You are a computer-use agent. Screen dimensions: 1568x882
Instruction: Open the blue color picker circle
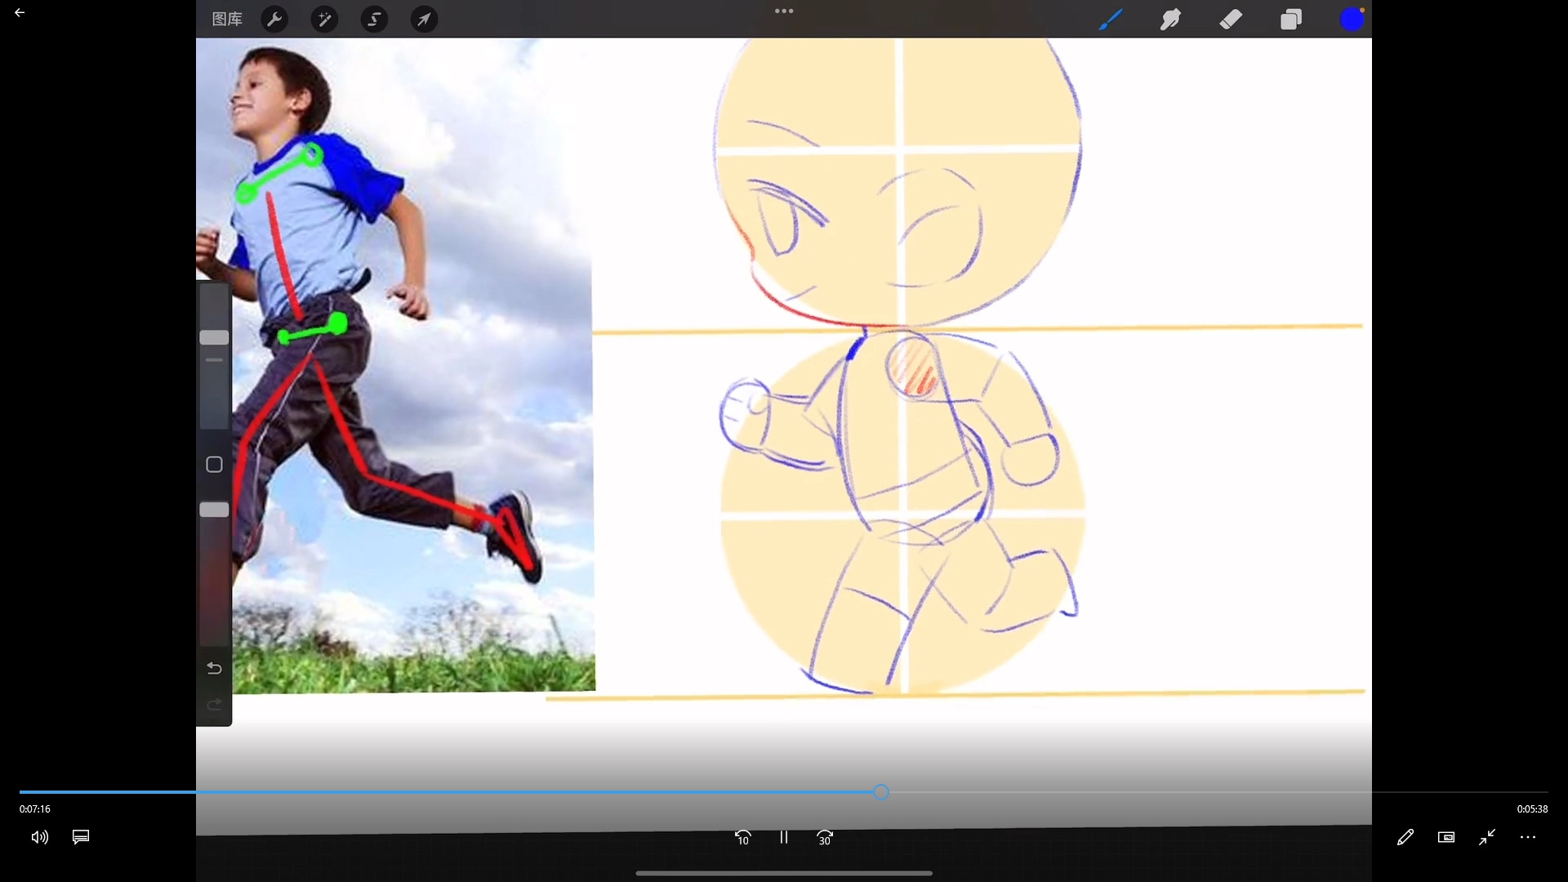[1352, 20]
